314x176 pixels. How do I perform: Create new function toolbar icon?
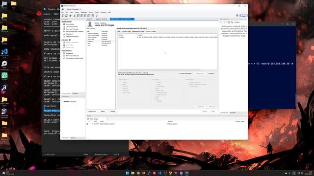(89, 15)
